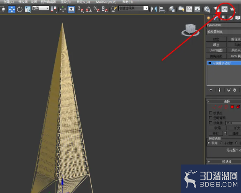Open the Create panel star tab
This screenshot has height=193, width=241.
coord(208,18)
